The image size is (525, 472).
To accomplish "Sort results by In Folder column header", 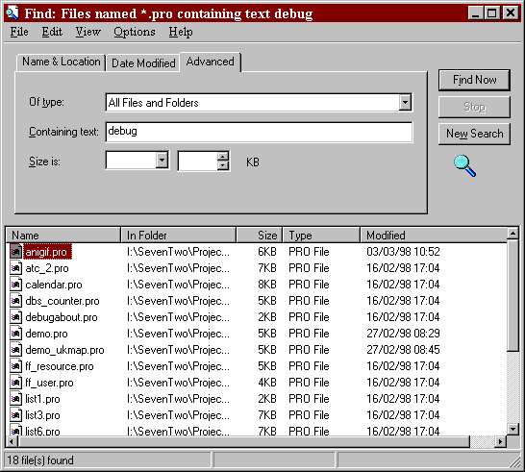I will [x=179, y=235].
